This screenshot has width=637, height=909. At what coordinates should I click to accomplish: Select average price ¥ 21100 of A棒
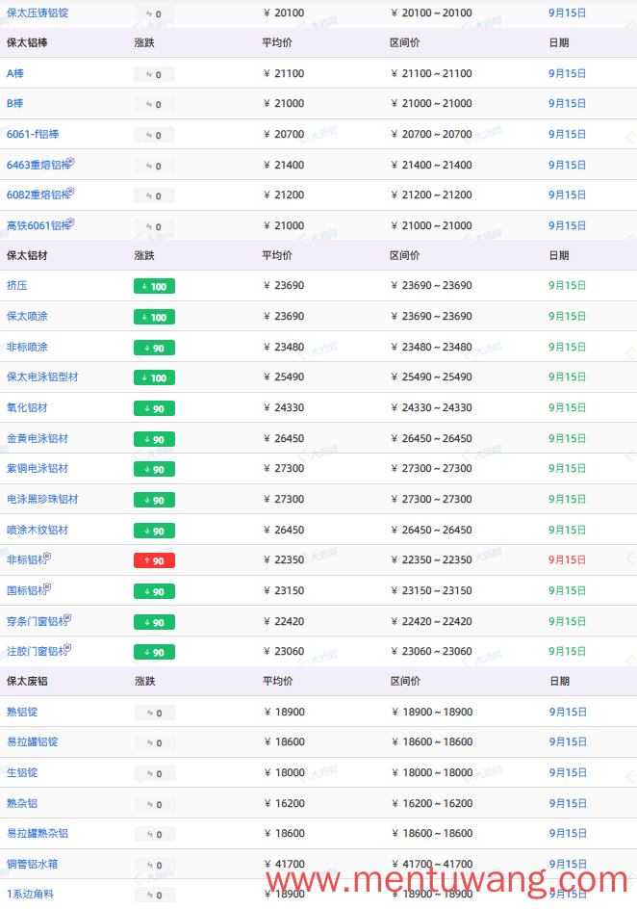[284, 73]
